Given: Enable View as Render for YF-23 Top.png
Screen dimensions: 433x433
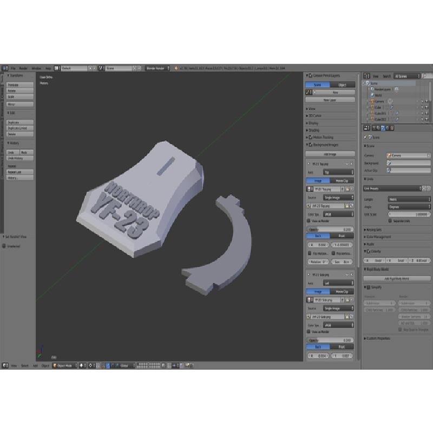Looking at the screenshot, I should (309, 221).
